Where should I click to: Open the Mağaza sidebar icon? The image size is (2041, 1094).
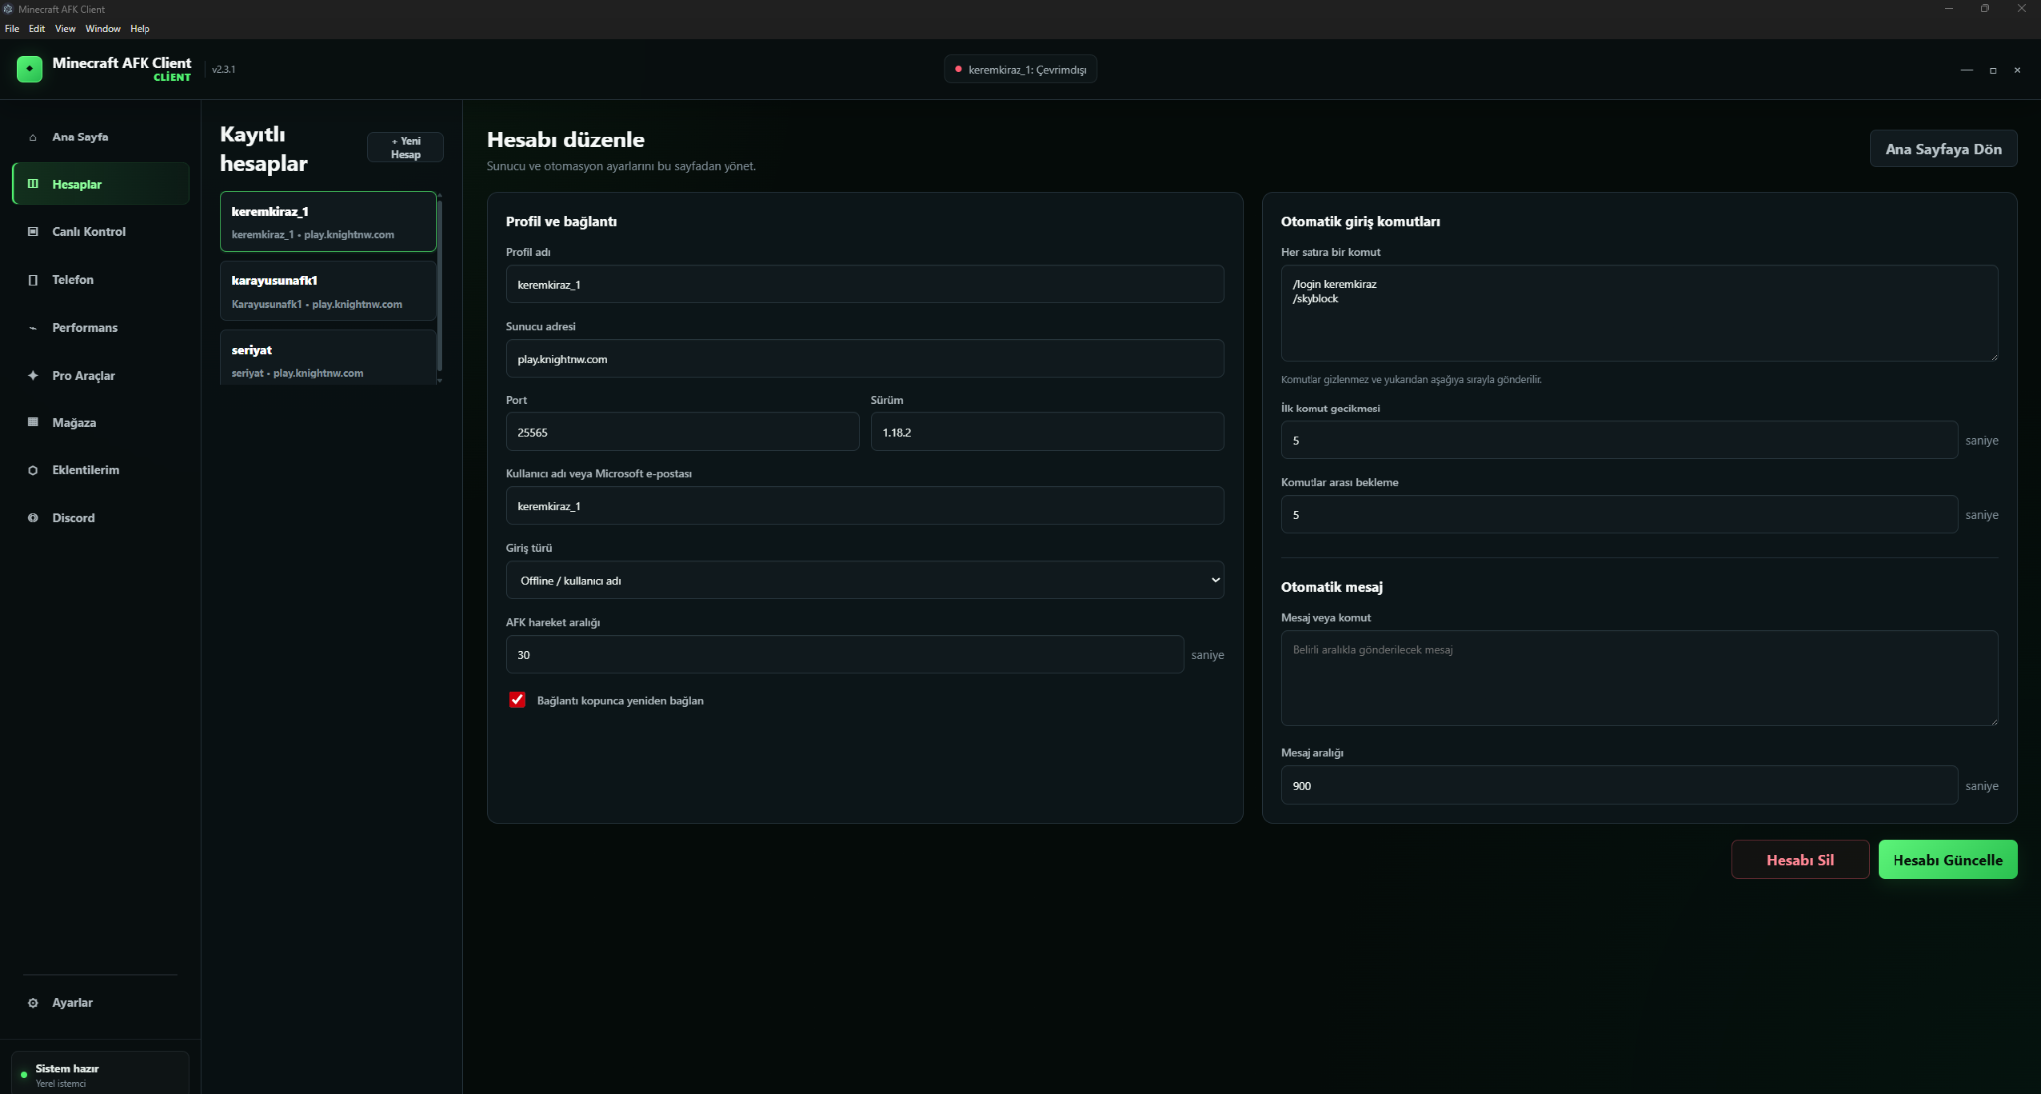(33, 423)
